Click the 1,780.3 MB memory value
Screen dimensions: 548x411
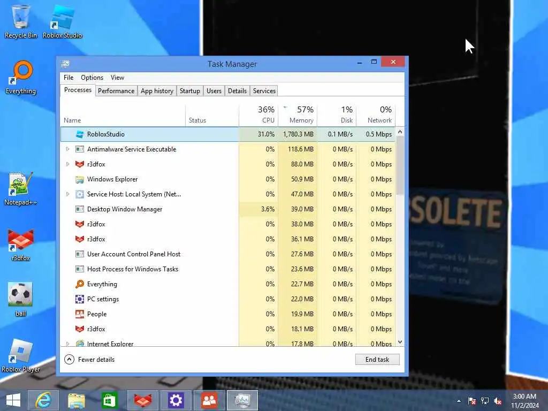click(x=298, y=134)
